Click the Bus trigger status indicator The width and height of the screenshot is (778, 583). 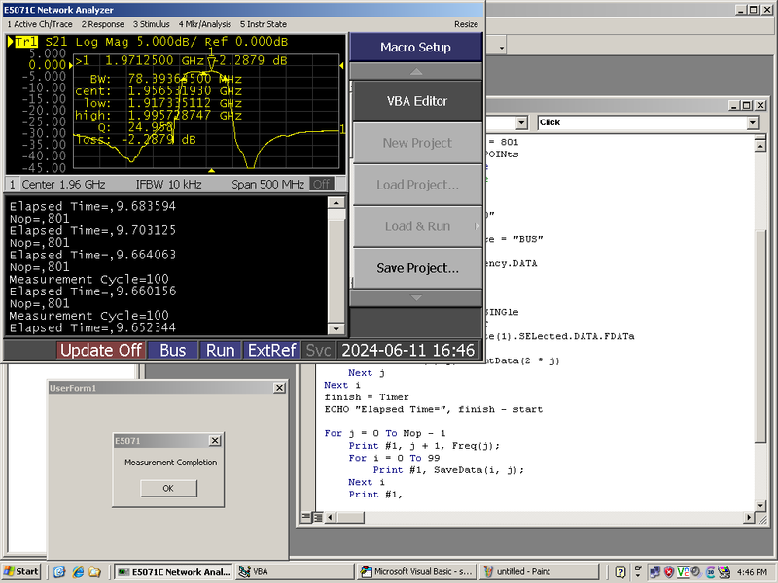pyautogui.click(x=173, y=350)
